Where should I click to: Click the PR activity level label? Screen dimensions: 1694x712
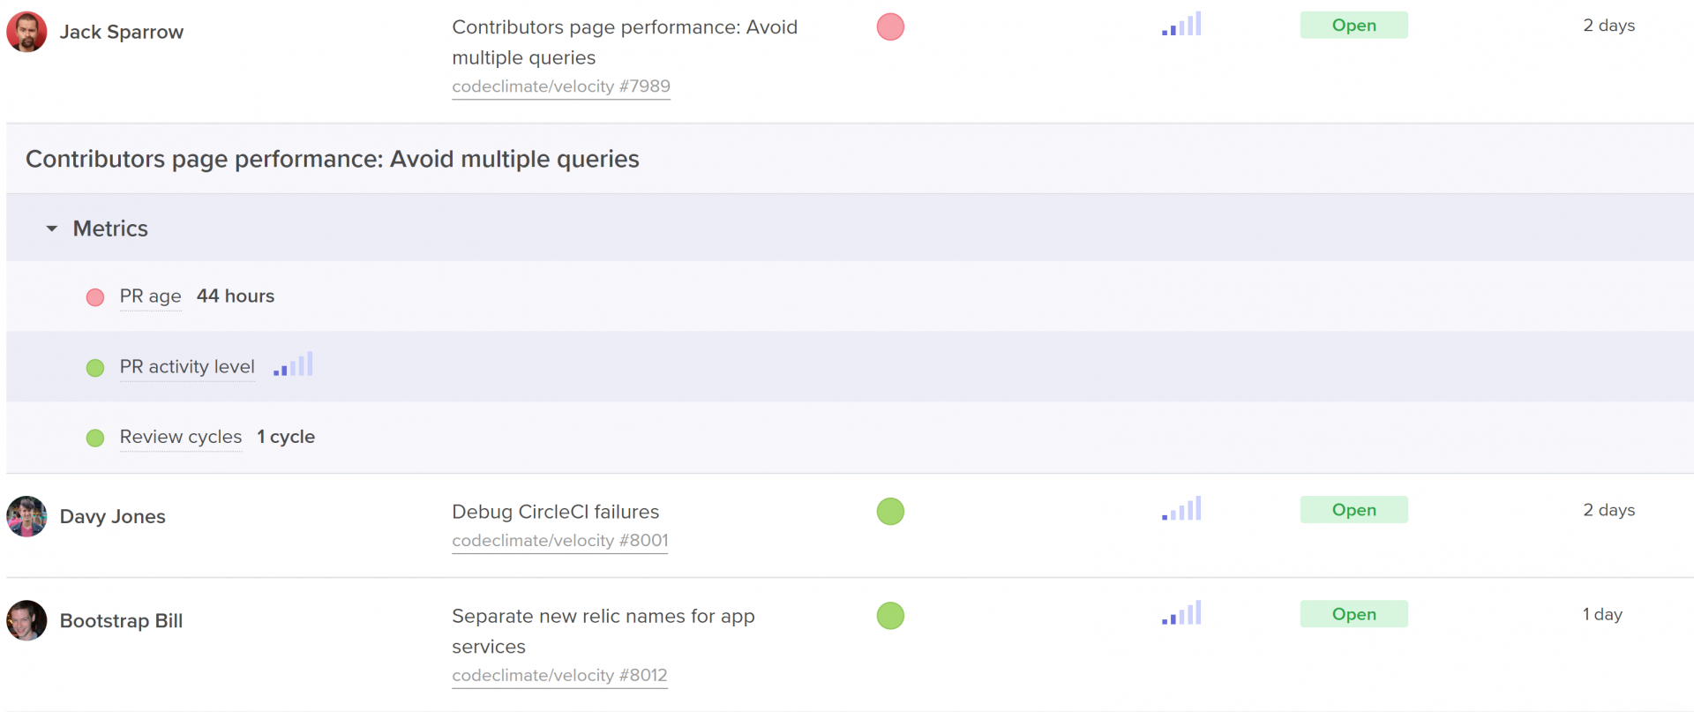pyautogui.click(x=187, y=367)
